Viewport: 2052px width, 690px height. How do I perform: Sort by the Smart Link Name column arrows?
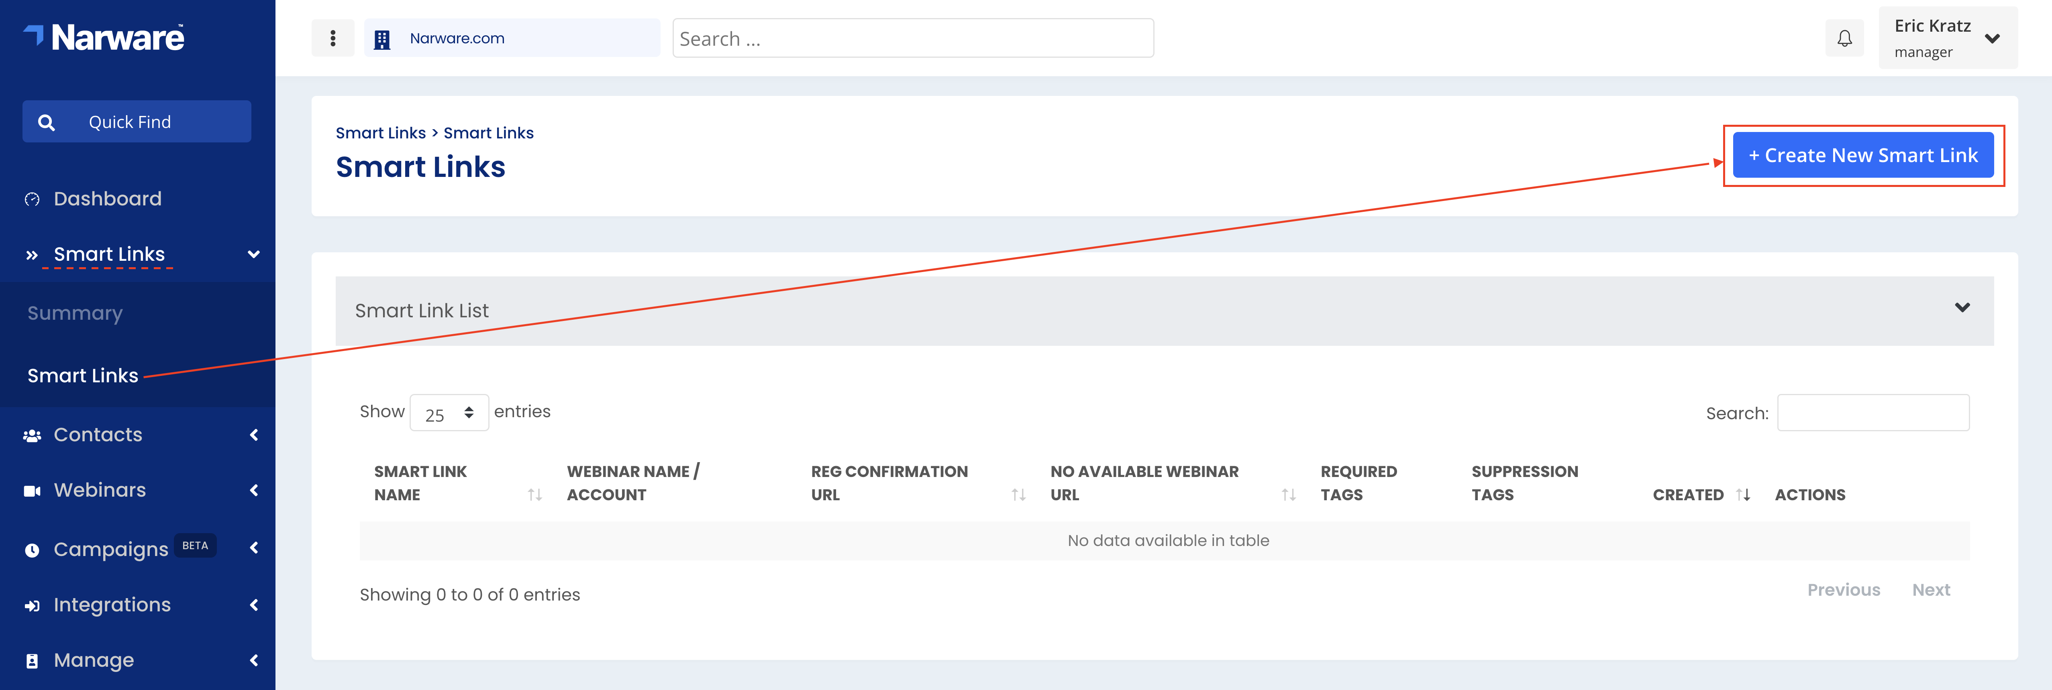[534, 495]
